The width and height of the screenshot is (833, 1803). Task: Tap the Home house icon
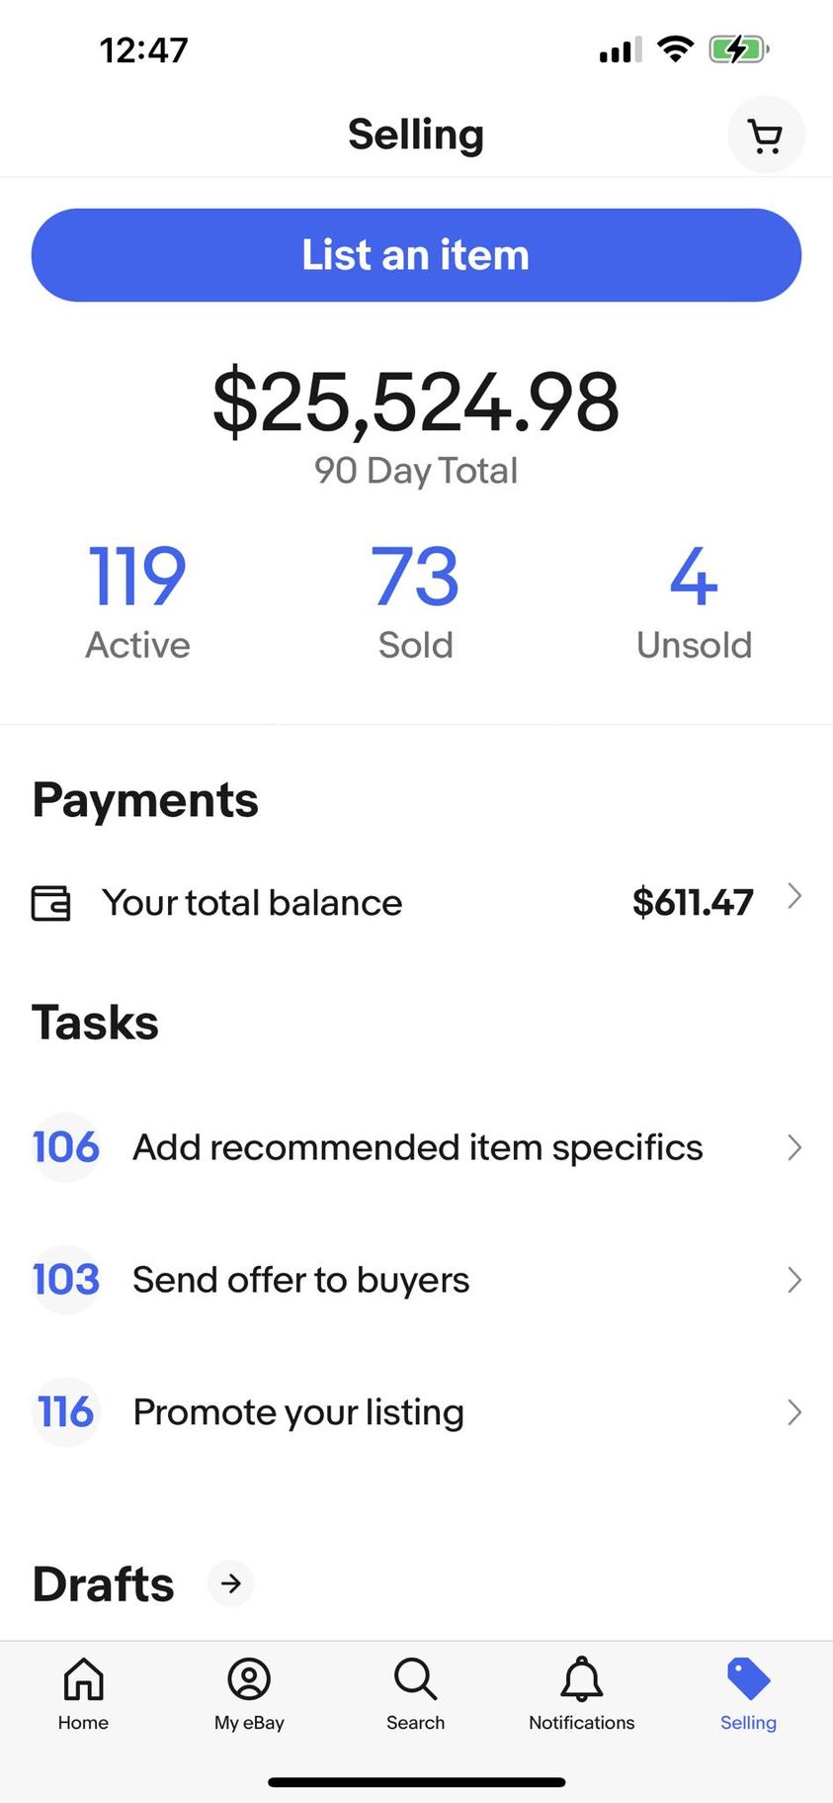coord(83,1678)
